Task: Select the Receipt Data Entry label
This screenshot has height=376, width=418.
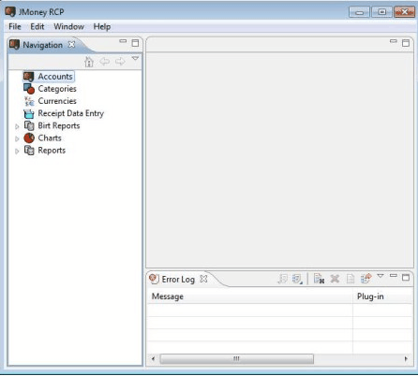Action: (71, 113)
